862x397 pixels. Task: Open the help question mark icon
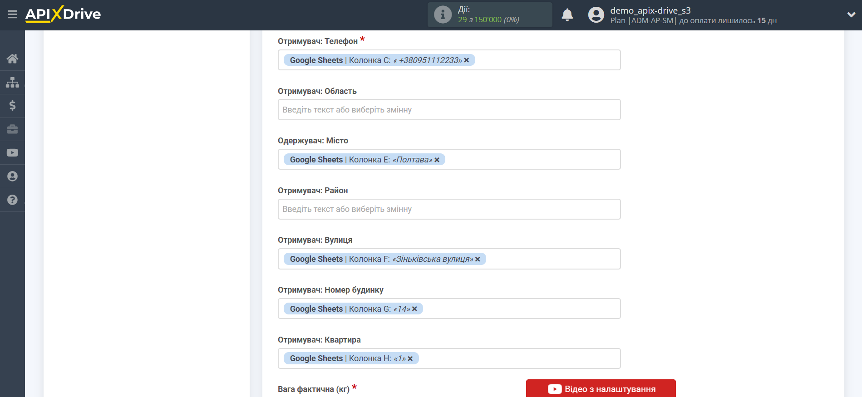(12, 200)
